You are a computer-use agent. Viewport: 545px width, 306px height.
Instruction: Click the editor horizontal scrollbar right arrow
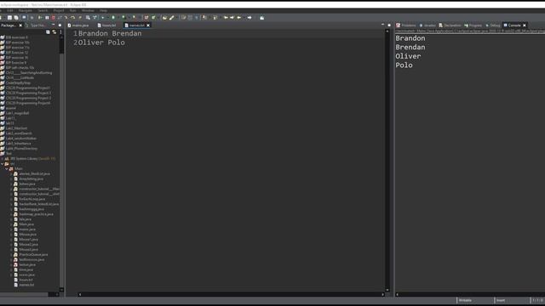pos(382,295)
